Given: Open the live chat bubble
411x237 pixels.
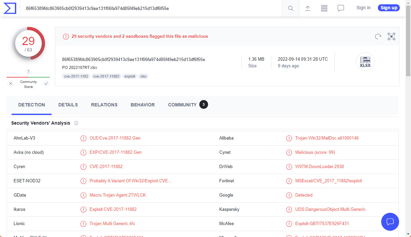Looking at the screenshot, I should point(390,221).
